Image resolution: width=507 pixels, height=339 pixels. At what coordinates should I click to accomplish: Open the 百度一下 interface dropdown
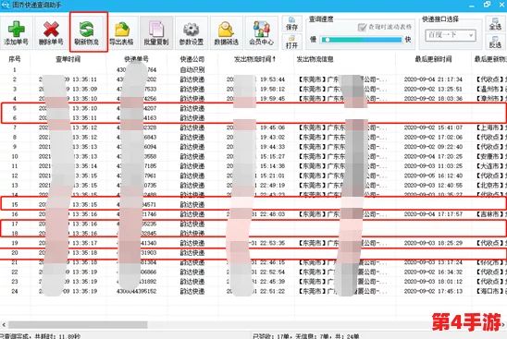[450, 35]
